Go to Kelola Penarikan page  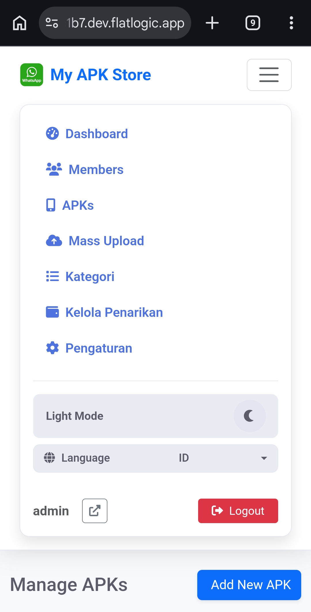(x=114, y=312)
